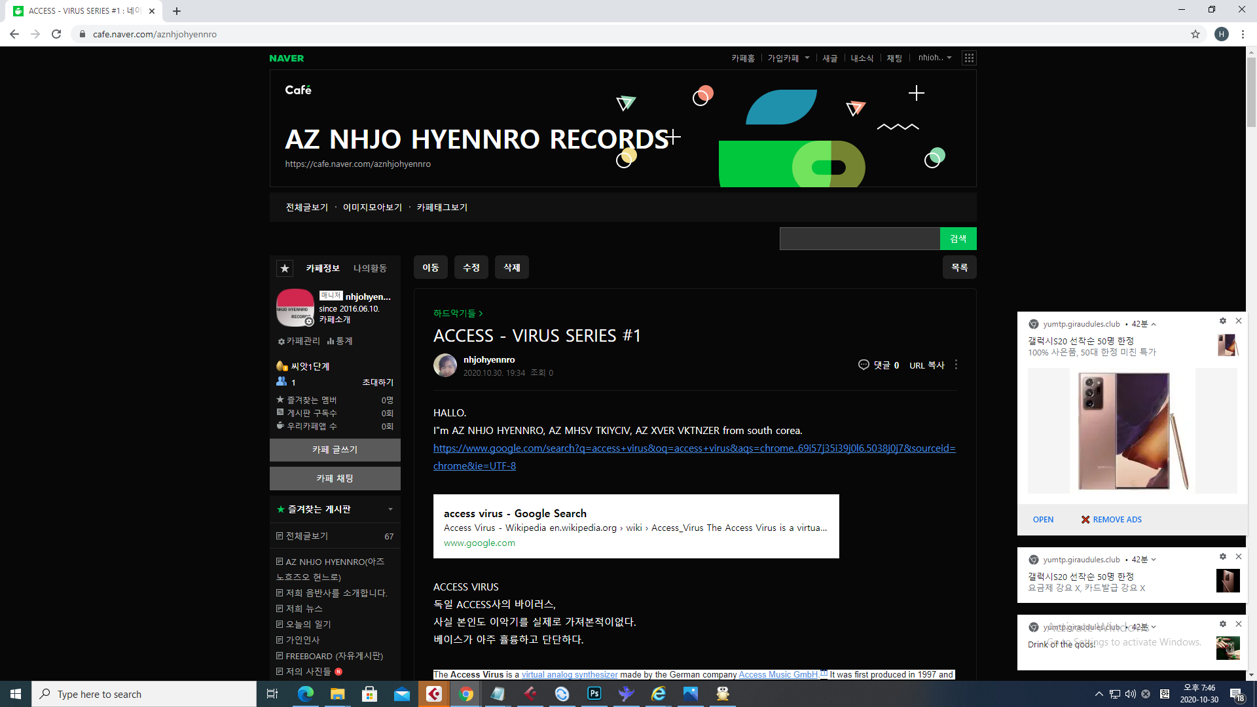Click green 검색 search button
Image resolution: width=1257 pixels, height=707 pixels.
click(x=958, y=239)
